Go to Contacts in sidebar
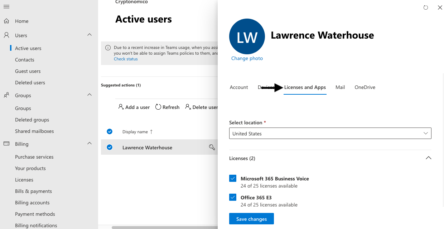 click(25, 60)
